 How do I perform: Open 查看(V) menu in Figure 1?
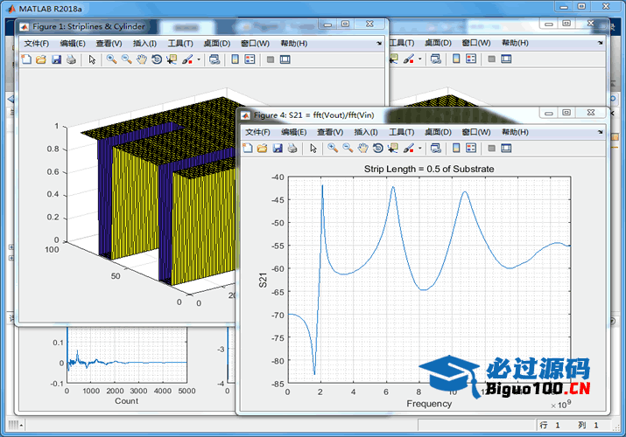coord(109,44)
